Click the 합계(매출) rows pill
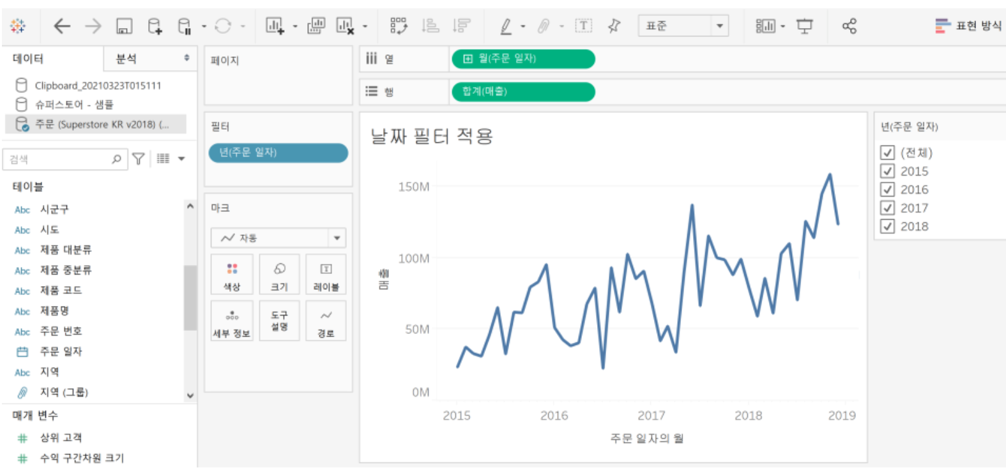The height and width of the screenshot is (470, 1006). click(x=523, y=92)
